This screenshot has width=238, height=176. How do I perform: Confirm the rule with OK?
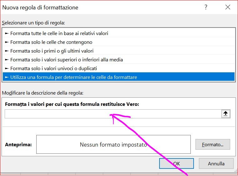tap(176, 163)
